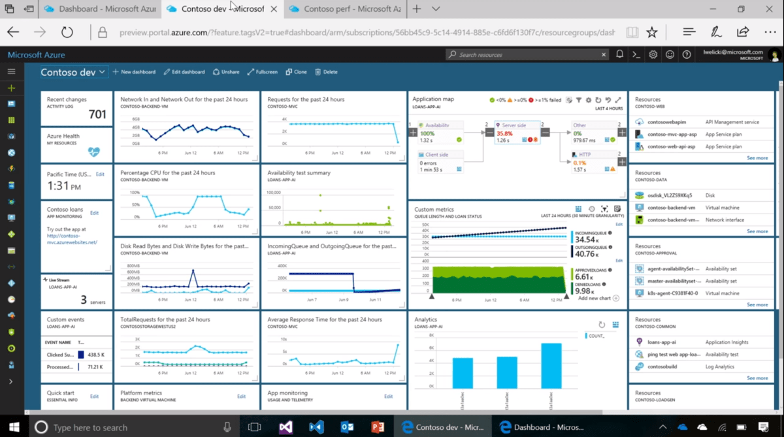Viewport: 784px width, 437px height.
Task: Click the filter icon in Application map
Action: 578,100
